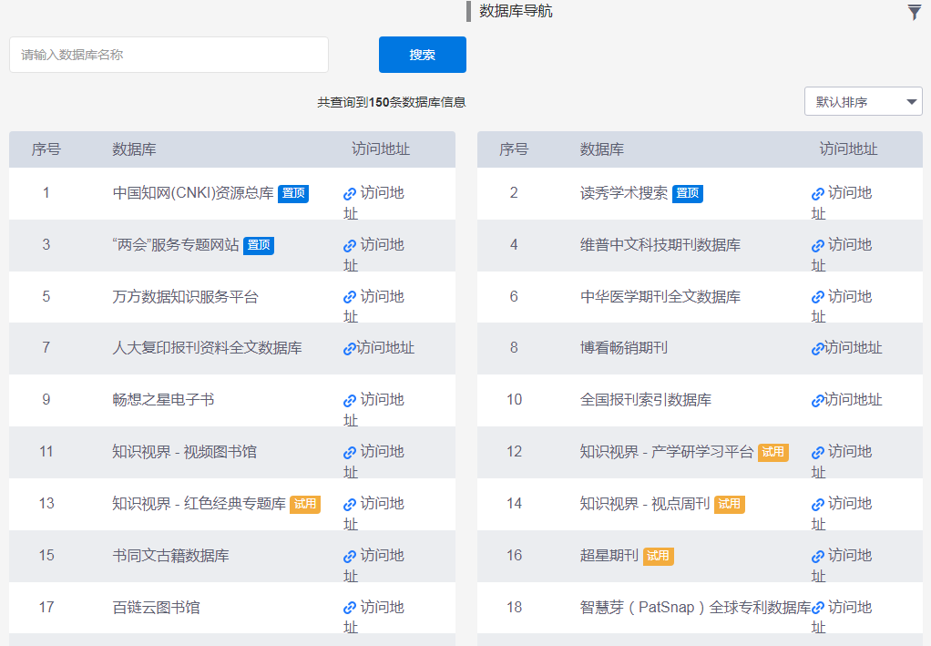This screenshot has height=646, width=931.
Task: Click link icon for 知识视界 - 视频图书馆
Action: (350, 453)
